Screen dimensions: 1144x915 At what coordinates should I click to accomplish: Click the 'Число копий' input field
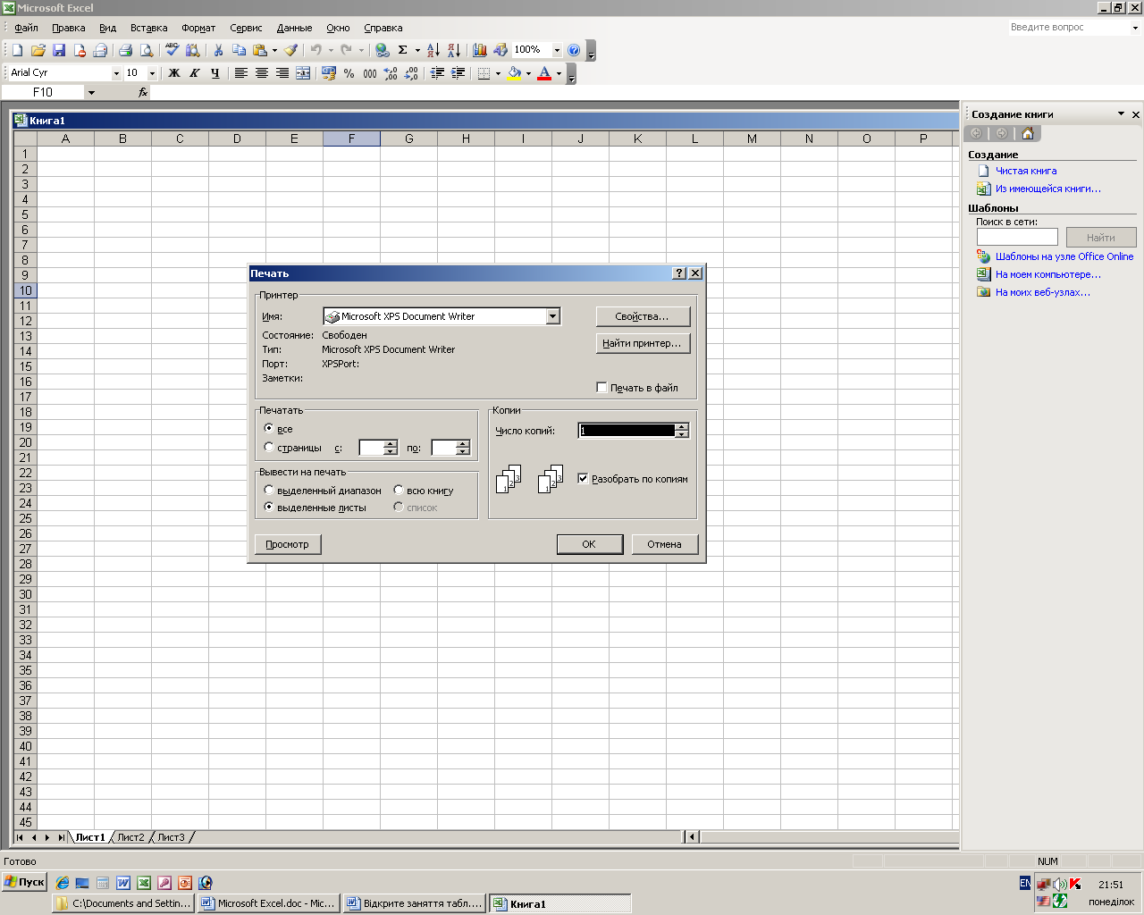click(x=627, y=430)
